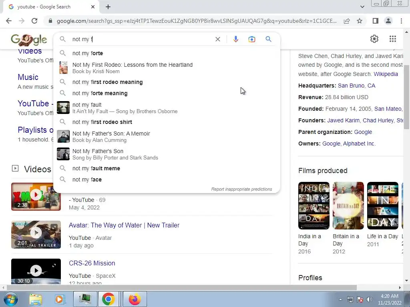This screenshot has height=307, width=410.
Task: Choose "not my face" suggestion
Action: click(167, 179)
